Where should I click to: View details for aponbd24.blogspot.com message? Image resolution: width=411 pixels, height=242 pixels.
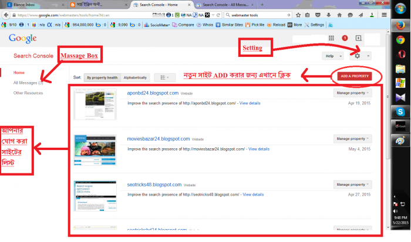click(250, 103)
